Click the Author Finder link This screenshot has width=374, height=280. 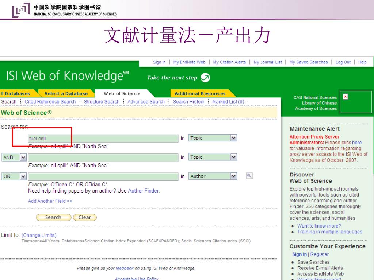pyautogui.click(x=143, y=191)
